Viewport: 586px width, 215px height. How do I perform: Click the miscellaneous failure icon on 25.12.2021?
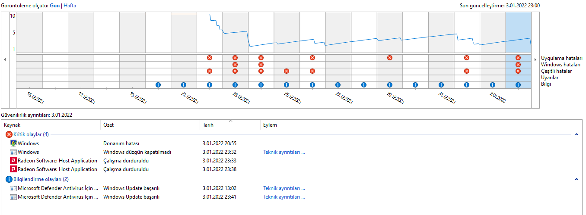(286, 71)
